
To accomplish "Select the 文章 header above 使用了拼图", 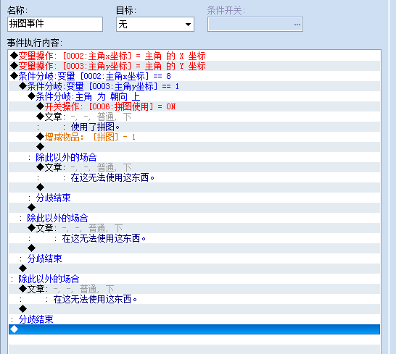I will 194,117.
